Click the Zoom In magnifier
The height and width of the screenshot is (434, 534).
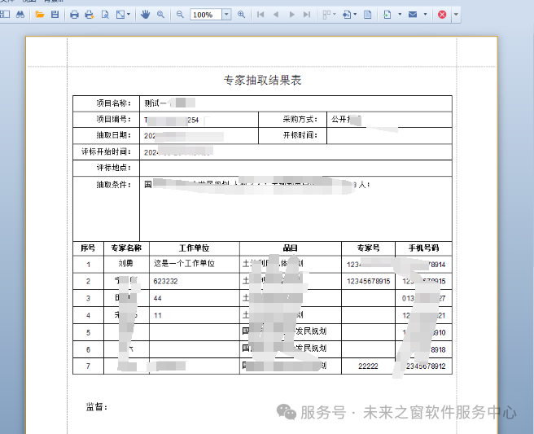click(241, 15)
